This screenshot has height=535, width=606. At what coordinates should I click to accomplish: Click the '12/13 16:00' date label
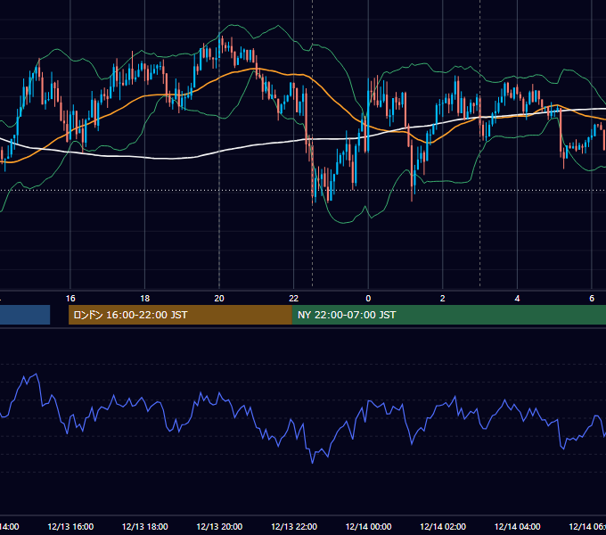[70, 526]
